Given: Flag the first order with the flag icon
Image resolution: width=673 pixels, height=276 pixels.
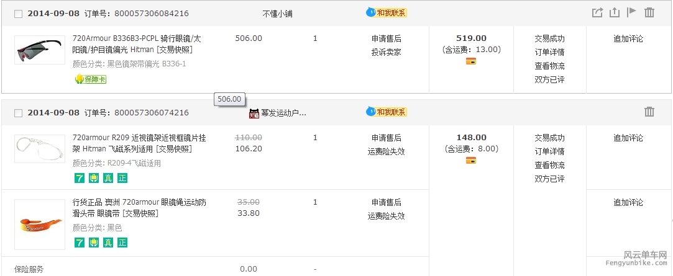Looking at the screenshot, I should point(632,12).
